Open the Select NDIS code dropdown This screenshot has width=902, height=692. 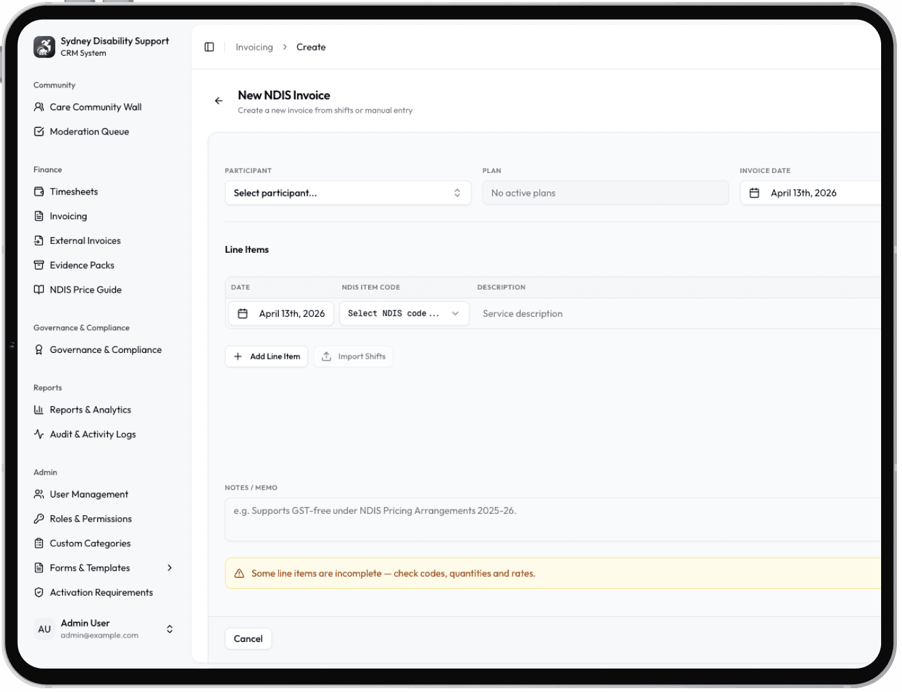tap(404, 314)
